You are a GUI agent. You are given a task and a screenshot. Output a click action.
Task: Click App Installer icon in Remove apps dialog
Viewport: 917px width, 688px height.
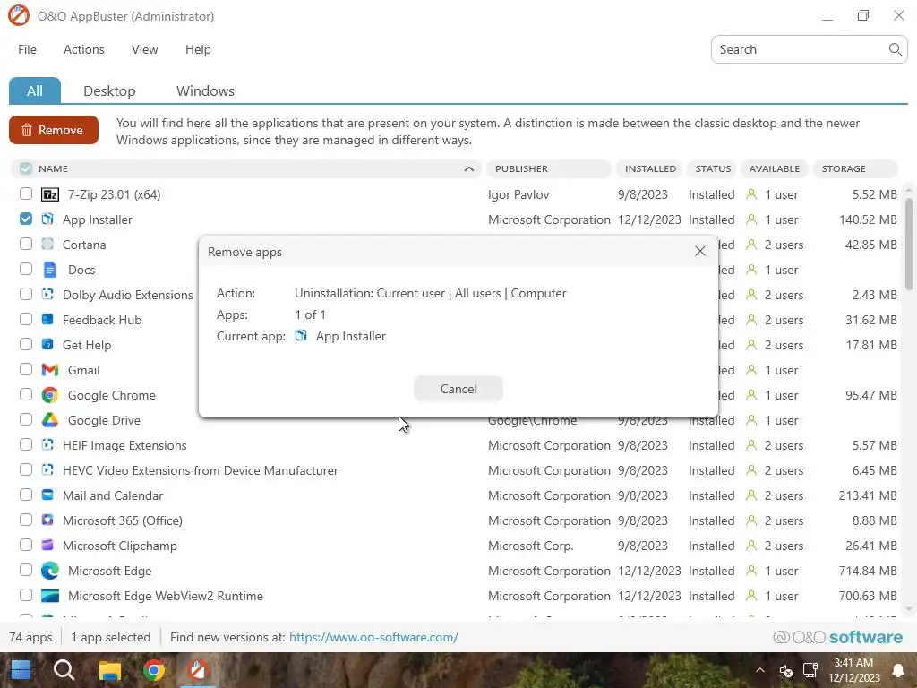pos(301,336)
